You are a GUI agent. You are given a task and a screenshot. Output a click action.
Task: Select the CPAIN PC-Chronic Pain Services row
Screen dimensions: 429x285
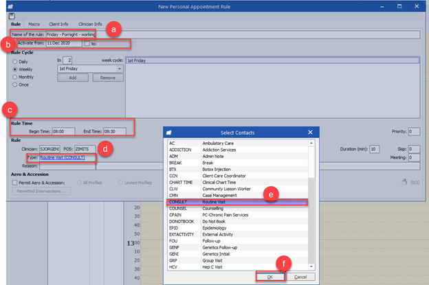[x=237, y=215]
